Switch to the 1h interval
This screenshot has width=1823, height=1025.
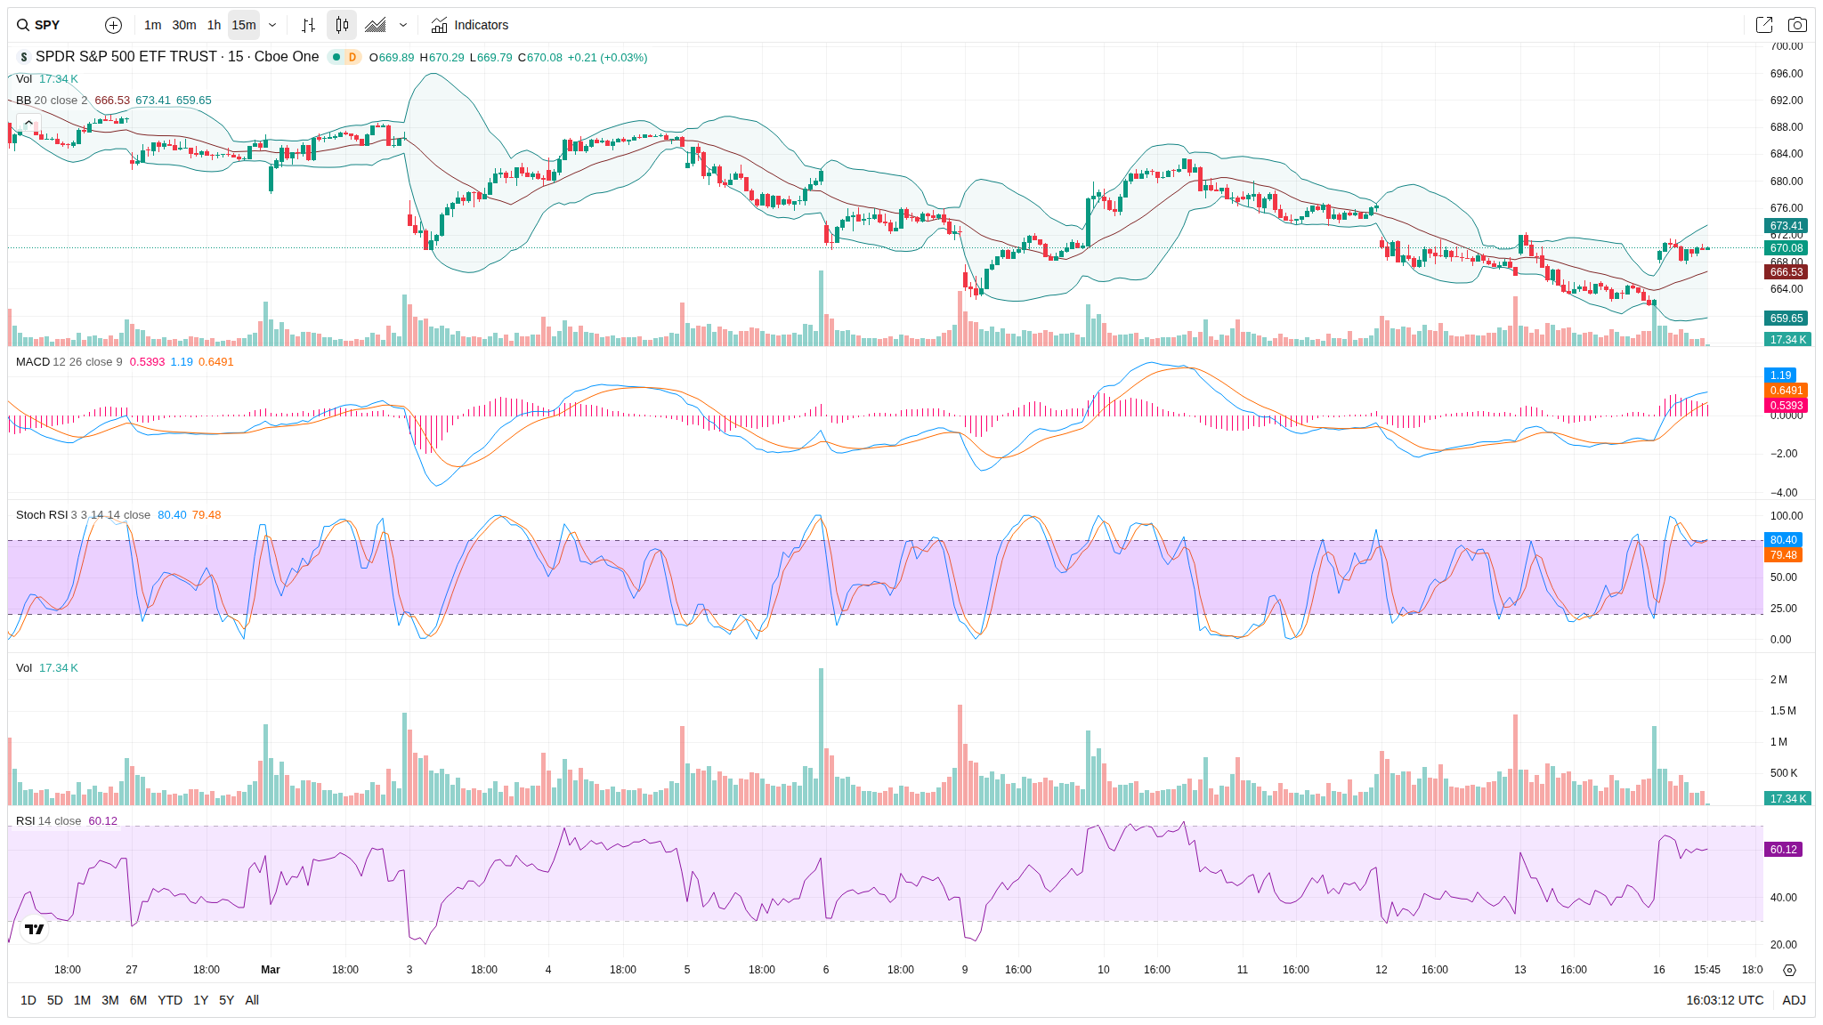[x=214, y=25]
